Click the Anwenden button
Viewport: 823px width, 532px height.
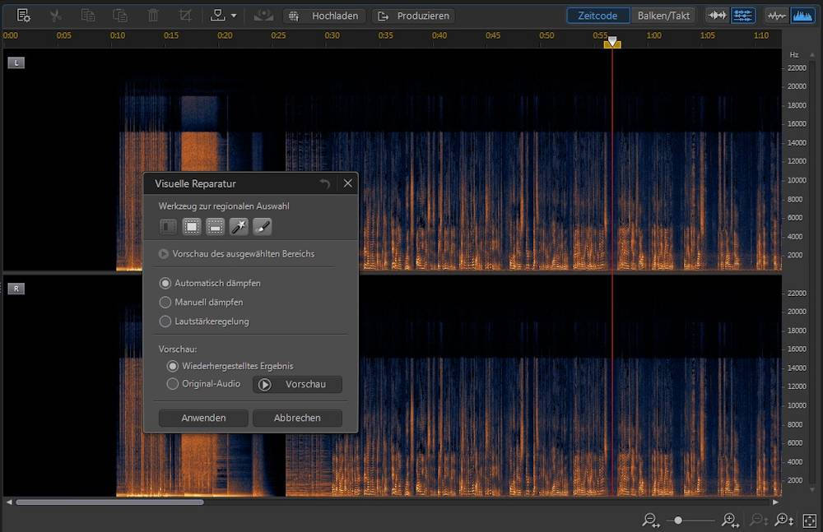point(203,418)
